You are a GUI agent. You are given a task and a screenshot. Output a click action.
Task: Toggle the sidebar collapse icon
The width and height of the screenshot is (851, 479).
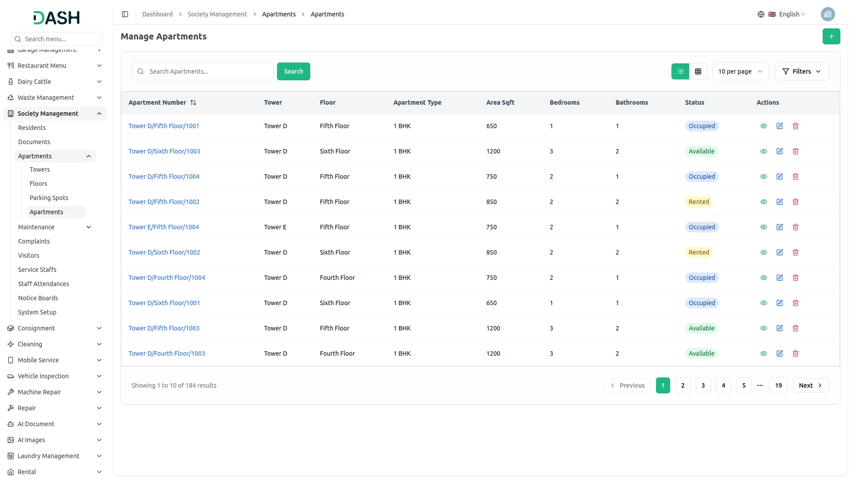point(125,14)
